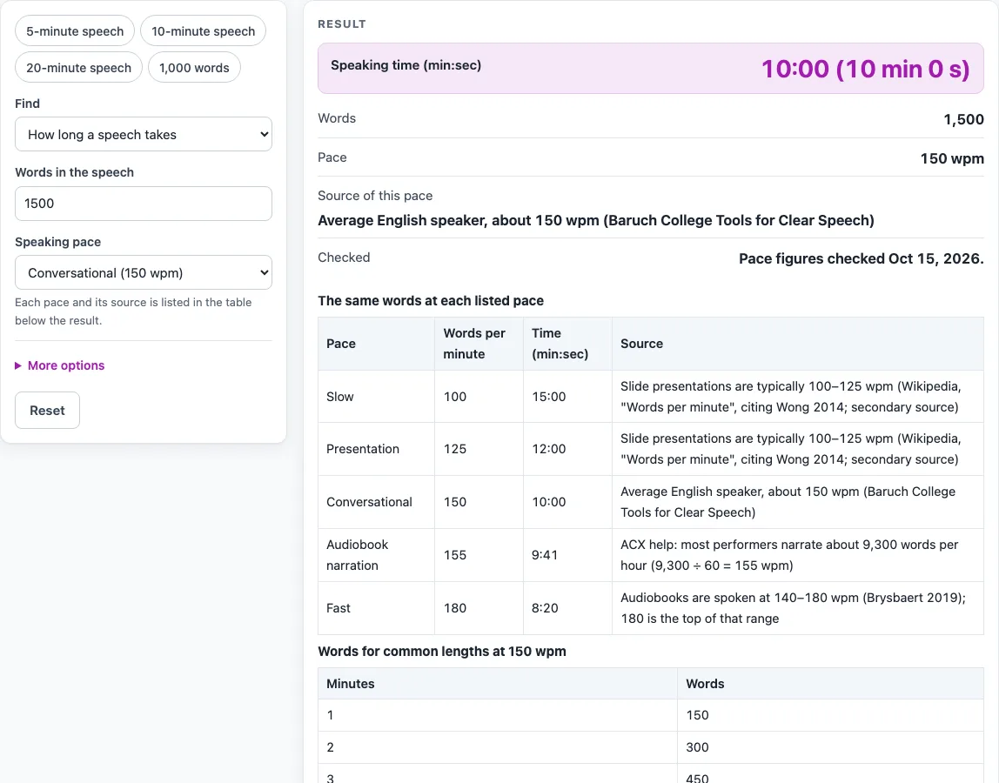Open the Speaking pace dropdown
This screenshot has width=999, height=783.
coord(144,272)
